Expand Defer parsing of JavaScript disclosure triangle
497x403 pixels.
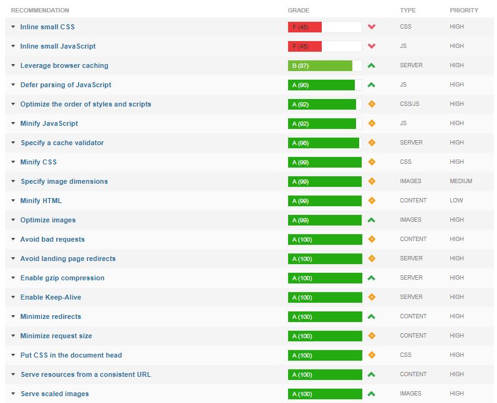coord(13,85)
